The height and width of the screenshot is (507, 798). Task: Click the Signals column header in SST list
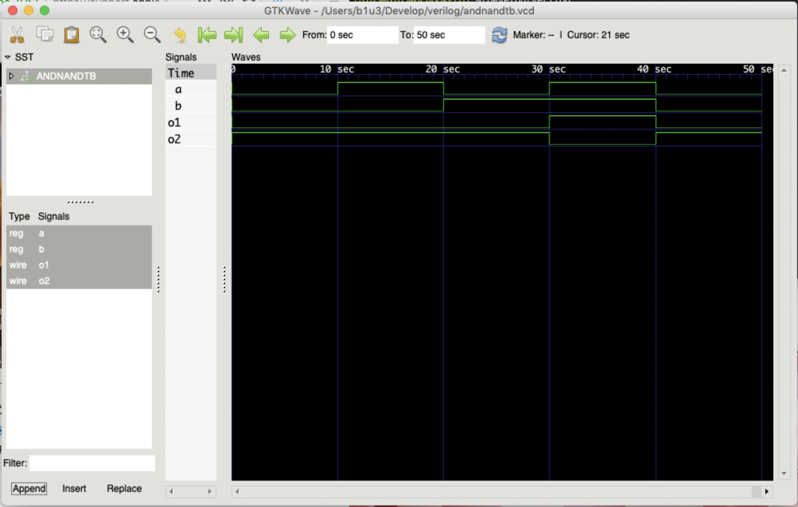(x=54, y=216)
